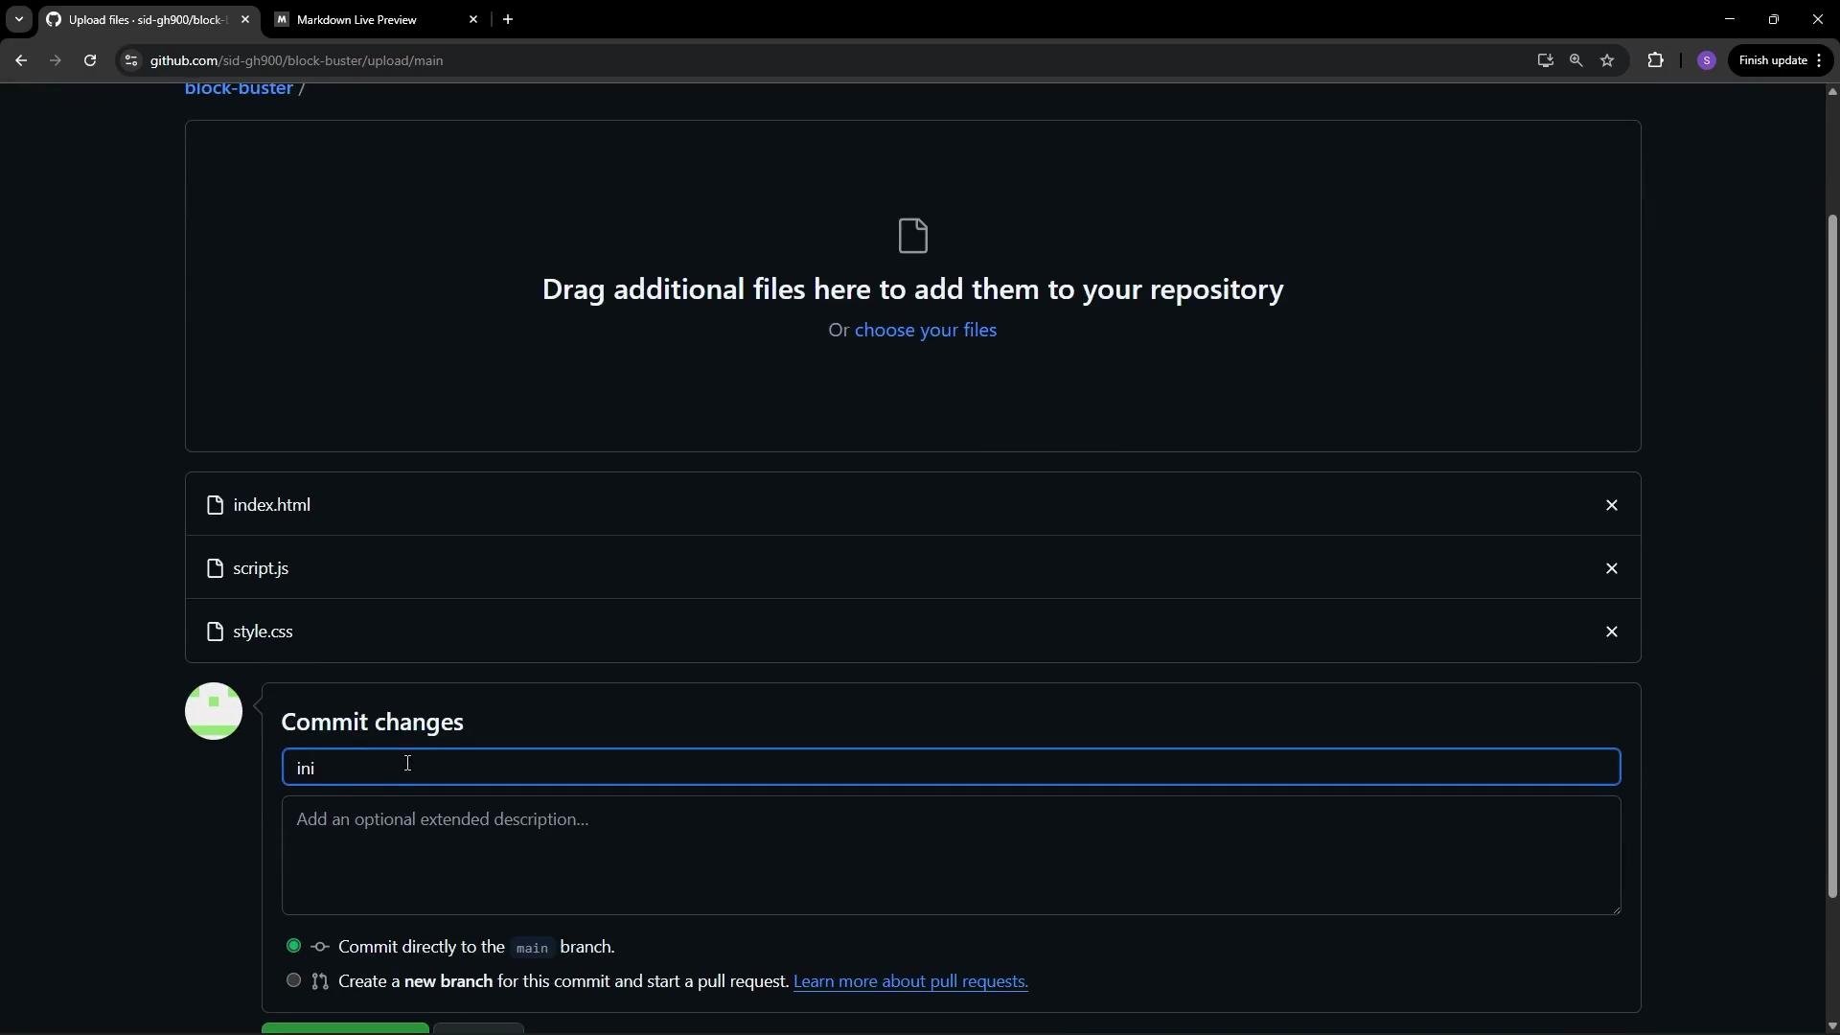Image resolution: width=1840 pixels, height=1035 pixels.
Task: Click the index.html file name
Action: pos(271,505)
